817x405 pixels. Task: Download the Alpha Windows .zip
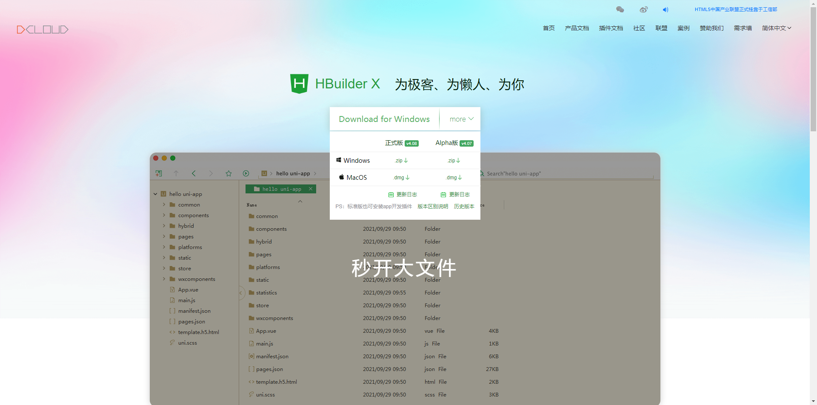pos(454,161)
